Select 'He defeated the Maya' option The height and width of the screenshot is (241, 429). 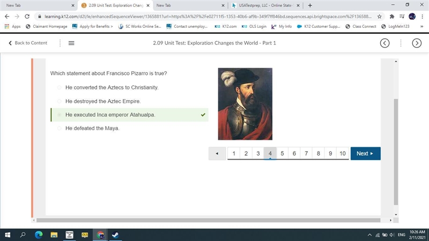59,128
